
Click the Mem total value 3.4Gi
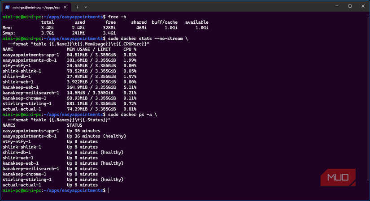48,28
